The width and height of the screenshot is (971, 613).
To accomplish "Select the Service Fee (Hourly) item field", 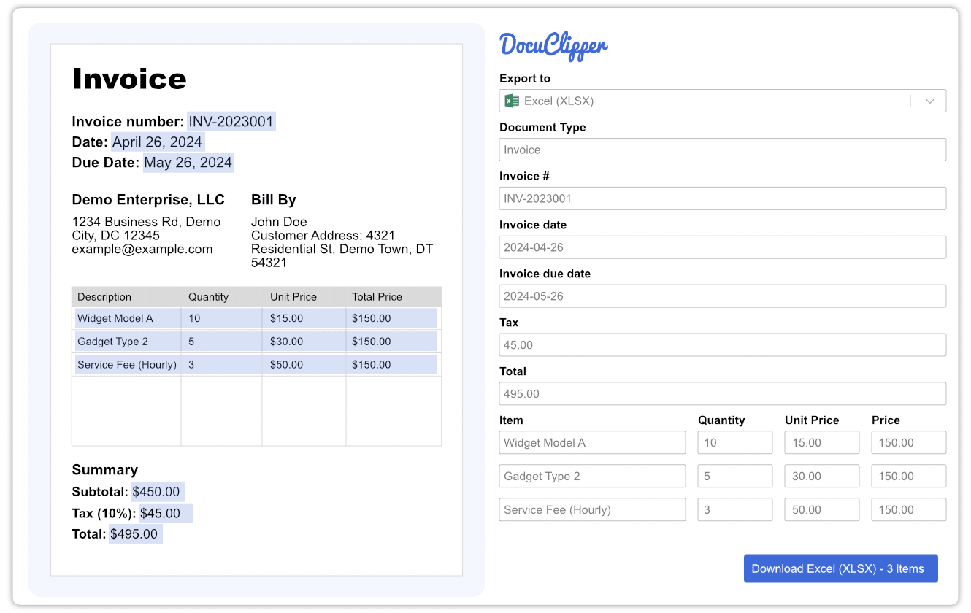I will point(591,509).
